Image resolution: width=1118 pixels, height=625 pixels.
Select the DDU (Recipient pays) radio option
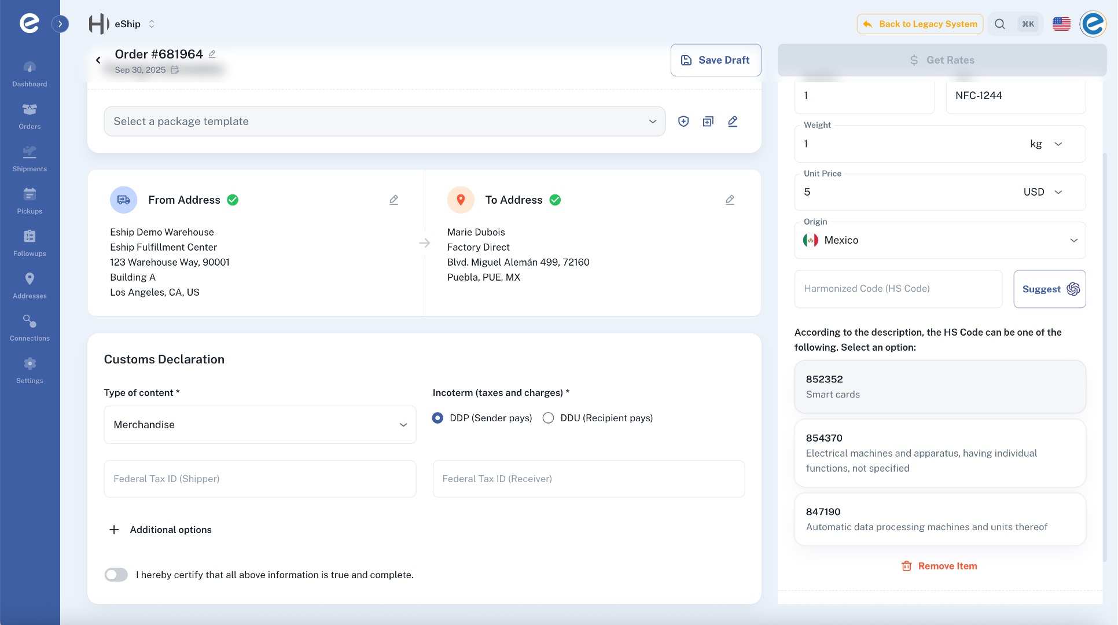click(548, 418)
